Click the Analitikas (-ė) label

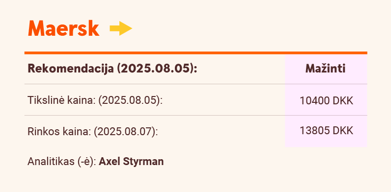(62, 162)
